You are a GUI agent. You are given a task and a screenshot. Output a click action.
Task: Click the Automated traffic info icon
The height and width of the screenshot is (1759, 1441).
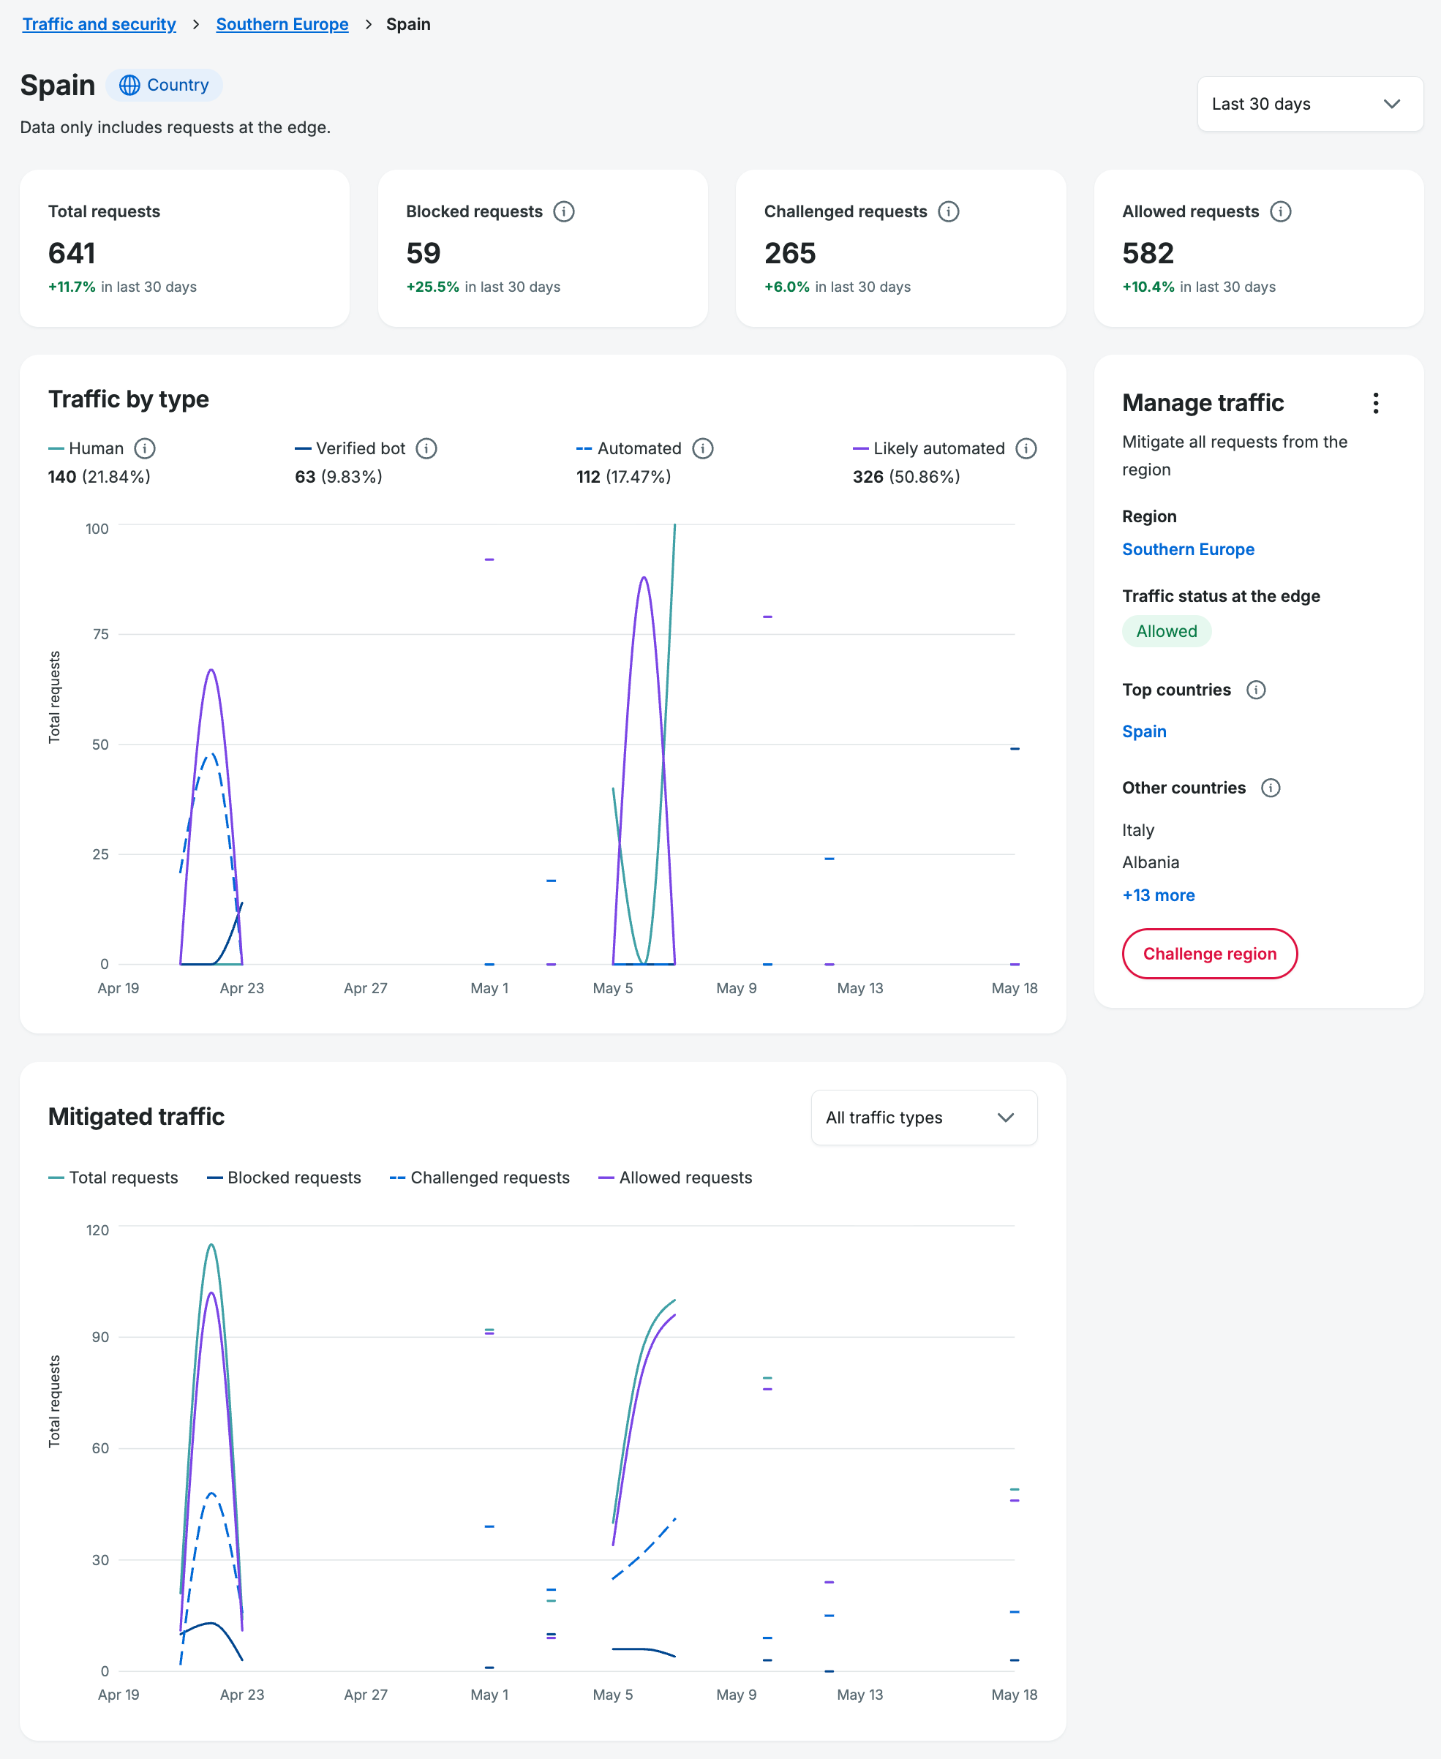tap(702, 448)
